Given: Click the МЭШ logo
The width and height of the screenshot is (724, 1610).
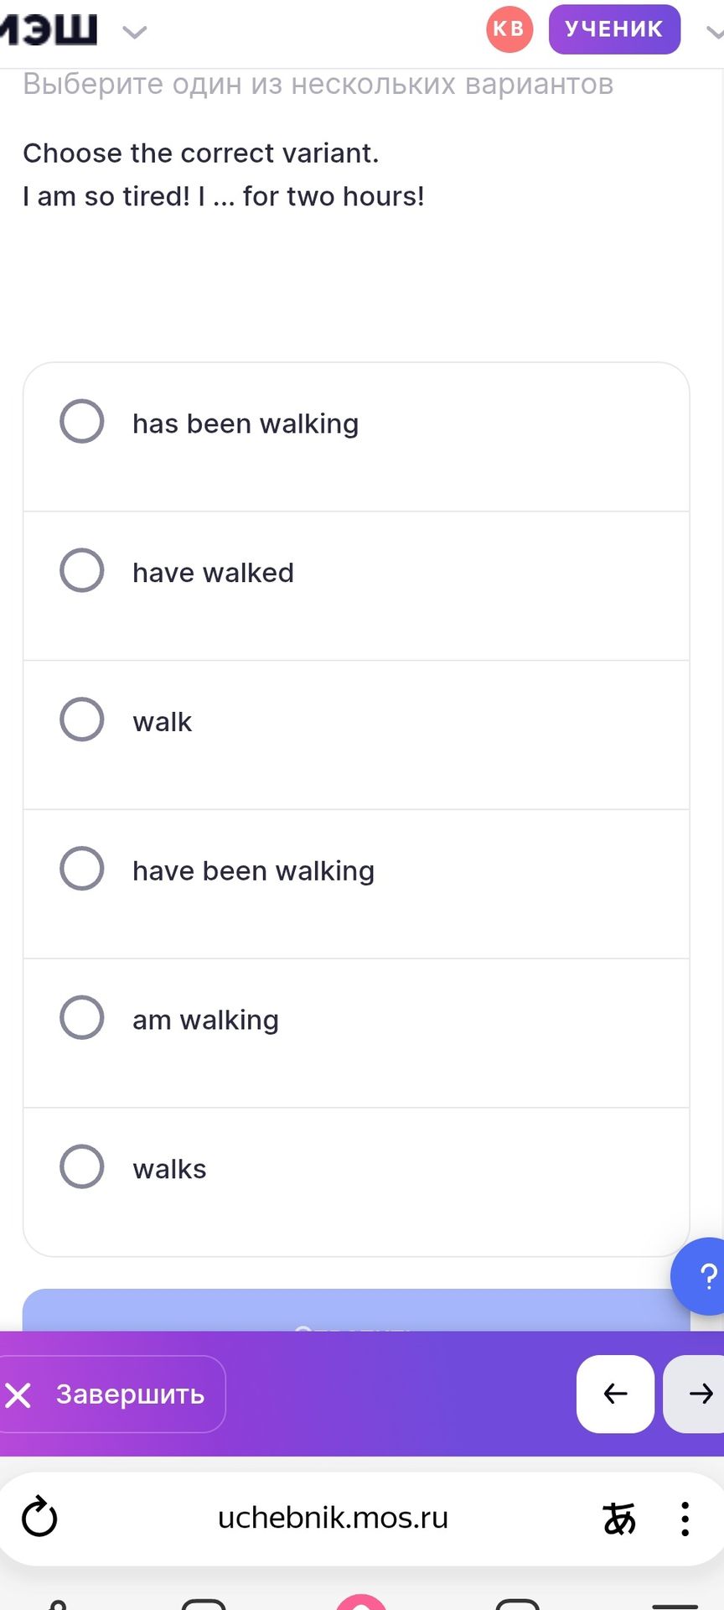Looking at the screenshot, I should click(x=49, y=30).
